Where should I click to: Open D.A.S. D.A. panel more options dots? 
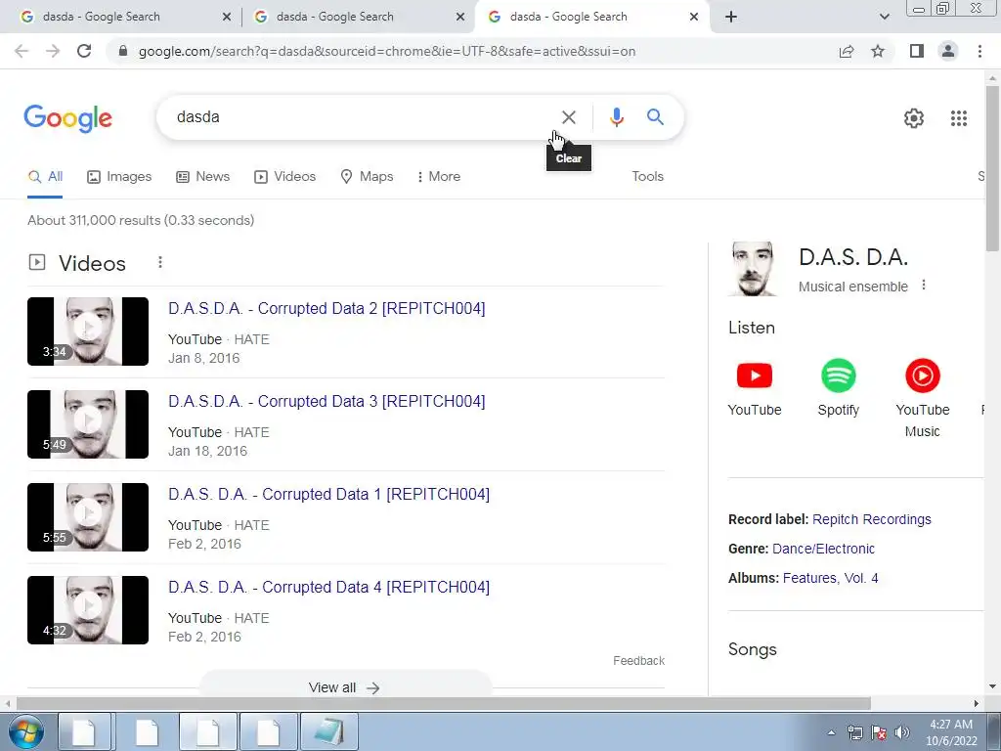coord(923,285)
